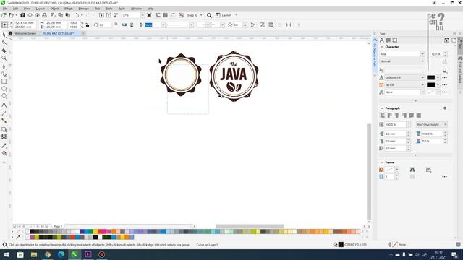Viewport: 463px width, 260px height.
Task: Toggle right paragraph alignment
Action: (404, 116)
